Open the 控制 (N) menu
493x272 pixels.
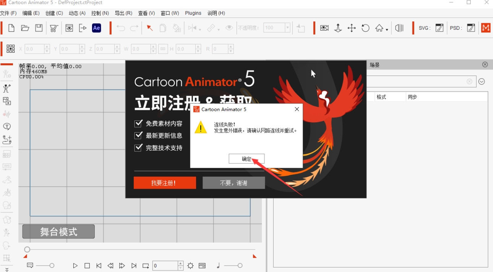pyautogui.click(x=100, y=13)
